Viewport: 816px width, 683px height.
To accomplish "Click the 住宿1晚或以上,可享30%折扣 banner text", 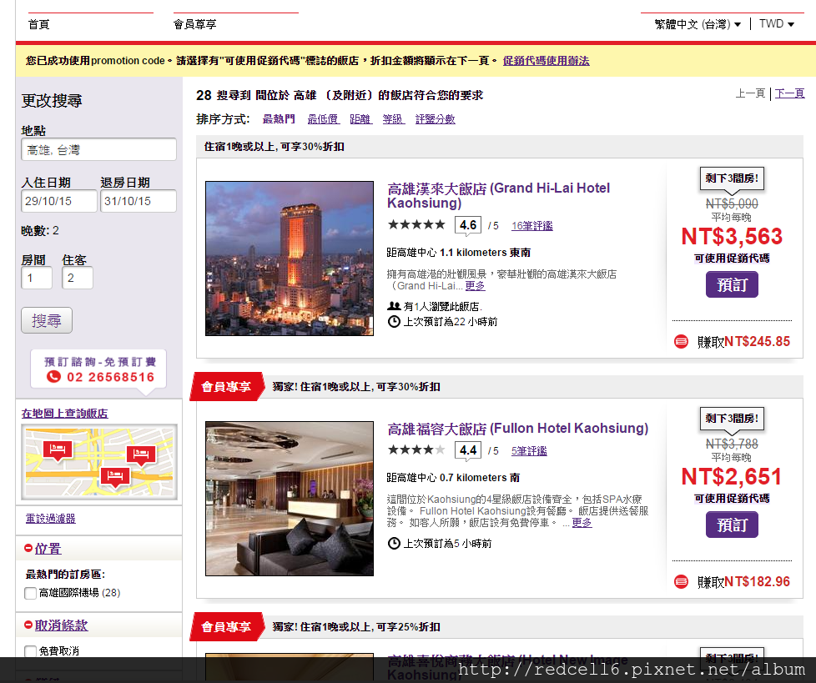I will coord(275,147).
